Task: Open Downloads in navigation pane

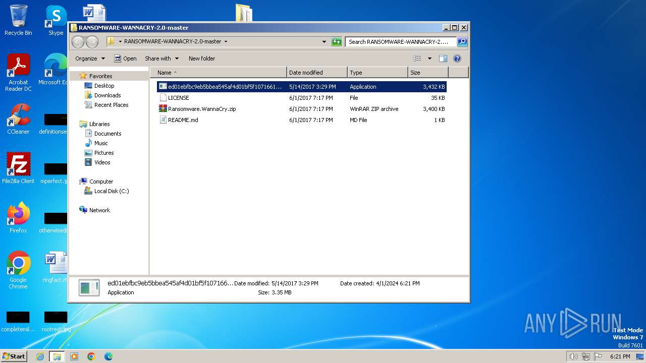Action: tap(107, 95)
